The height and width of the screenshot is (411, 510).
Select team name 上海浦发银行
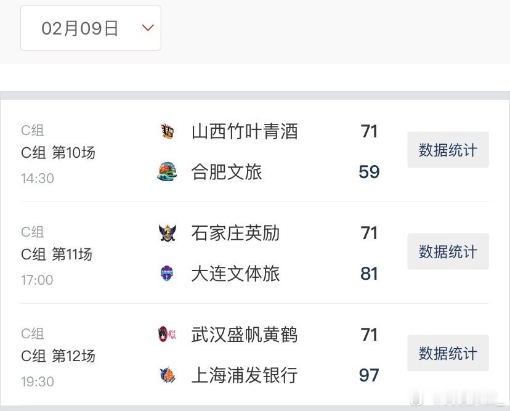245,375
